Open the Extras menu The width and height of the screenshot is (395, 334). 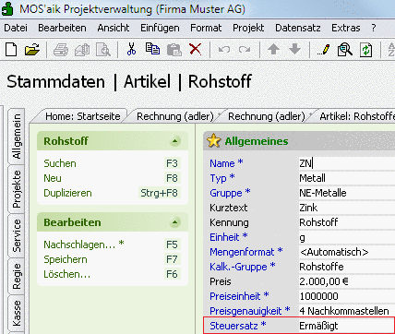(x=346, y=28)
